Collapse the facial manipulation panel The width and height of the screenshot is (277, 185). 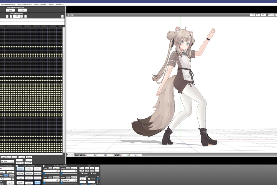coord(43,166)
